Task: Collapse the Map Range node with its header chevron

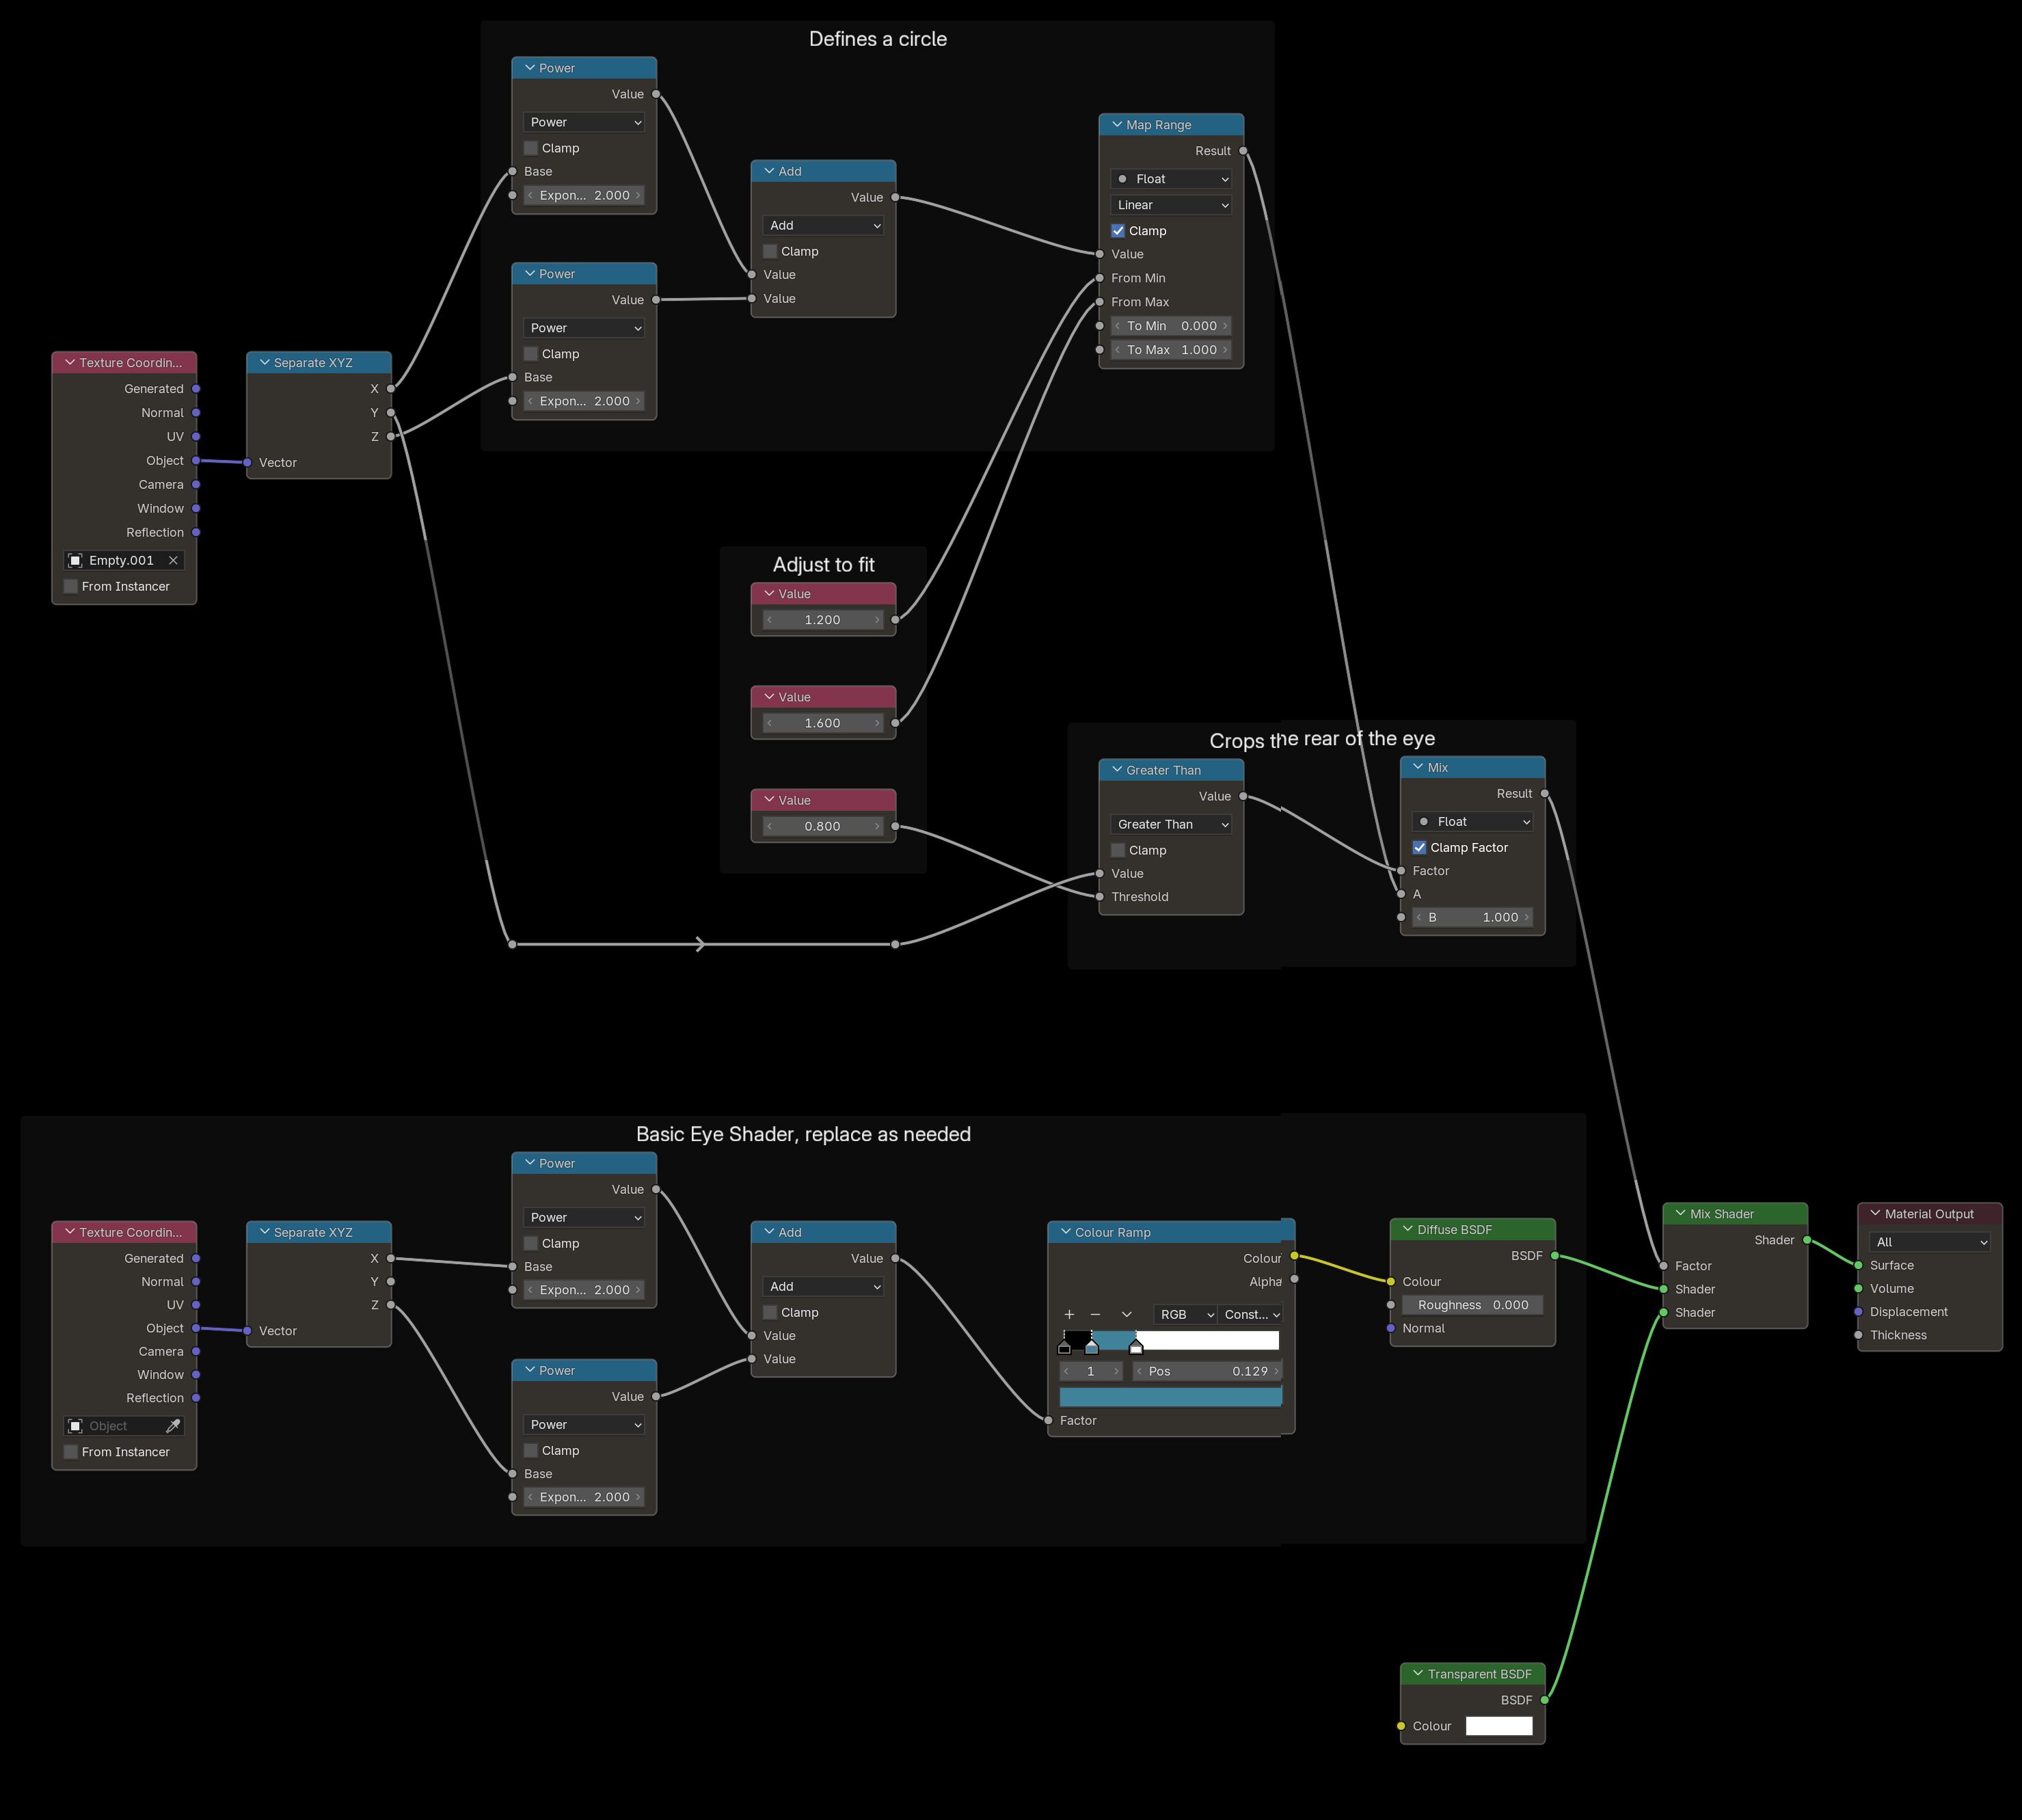Action: point(1117,125)
